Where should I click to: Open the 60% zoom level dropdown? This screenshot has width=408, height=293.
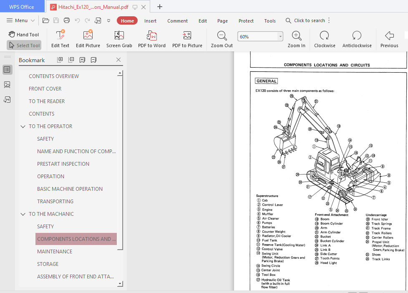coord(280,36)
